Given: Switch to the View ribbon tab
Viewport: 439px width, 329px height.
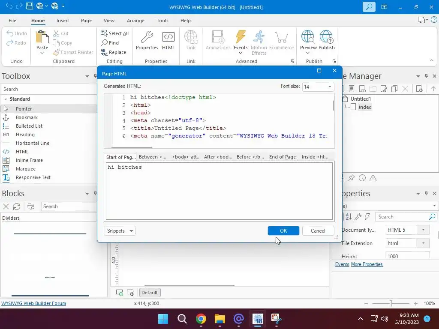Looking at the screenshot, I should (x=109, y=21).
